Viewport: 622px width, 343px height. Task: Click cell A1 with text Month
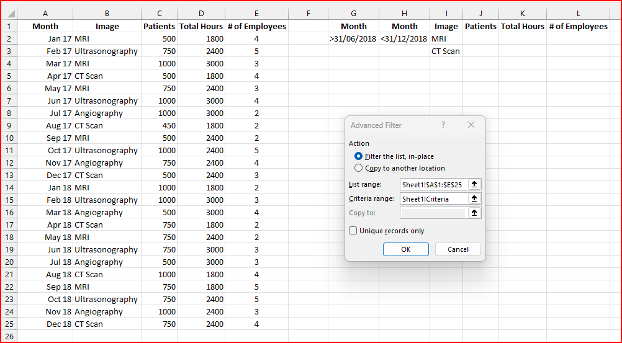click(x=45, y=27)
